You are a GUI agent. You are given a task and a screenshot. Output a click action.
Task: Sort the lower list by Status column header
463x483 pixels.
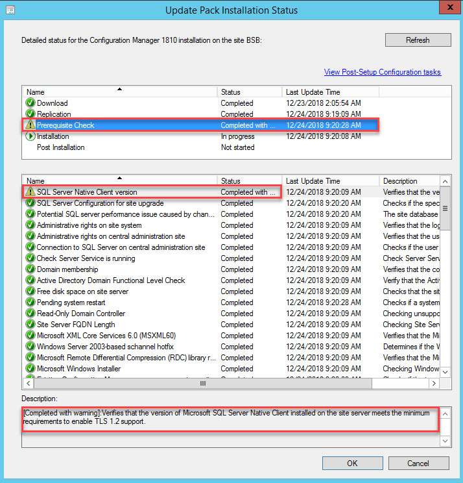pyautogui.click(x=250, y=181)
